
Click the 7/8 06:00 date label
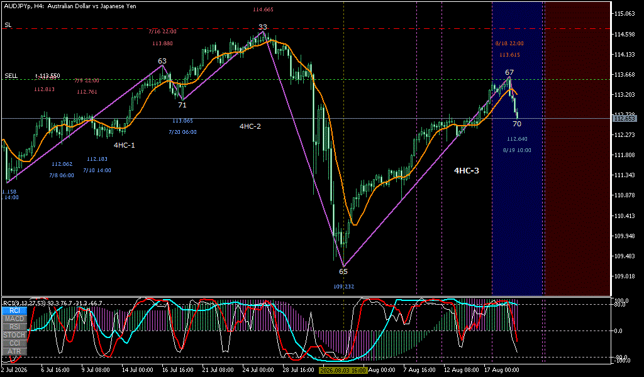[x=62, y=175]
